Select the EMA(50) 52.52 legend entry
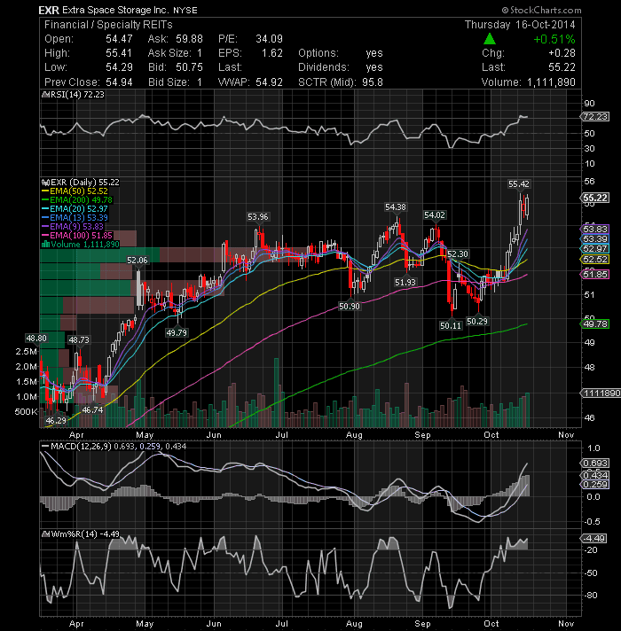 tap(75, 191)
